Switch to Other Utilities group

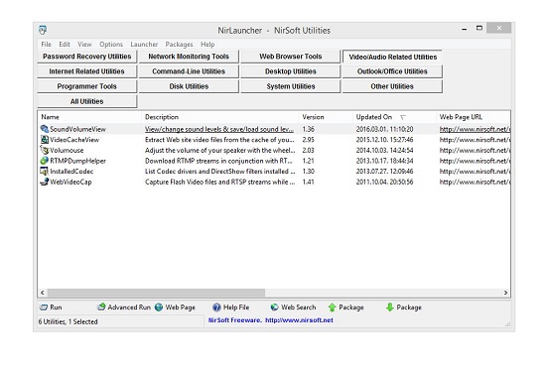[392, 86]
